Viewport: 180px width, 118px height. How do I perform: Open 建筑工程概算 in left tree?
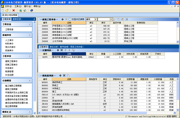tap(11, 89)
